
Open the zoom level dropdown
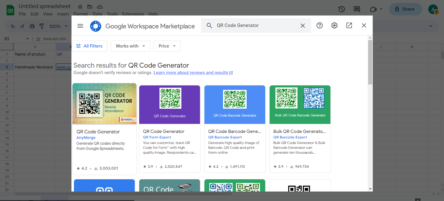coord(58,26)
